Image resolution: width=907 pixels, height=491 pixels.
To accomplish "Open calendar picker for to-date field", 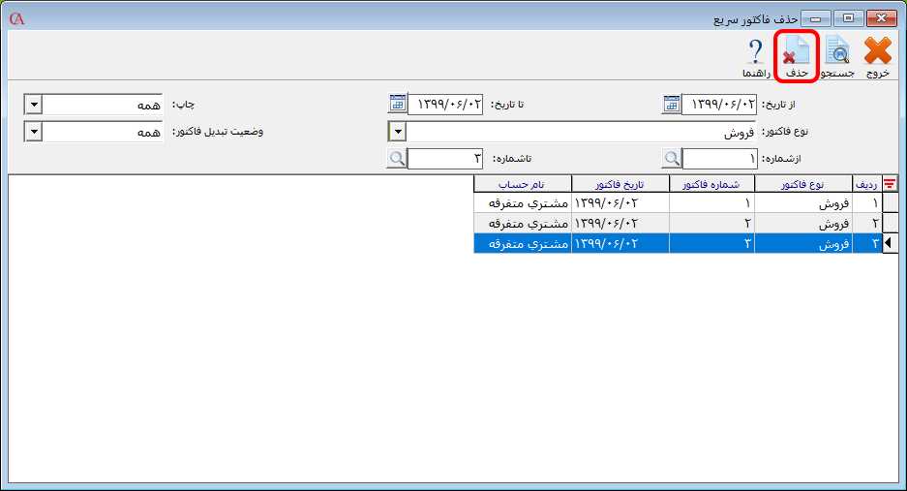I will [x=396, y=105].
